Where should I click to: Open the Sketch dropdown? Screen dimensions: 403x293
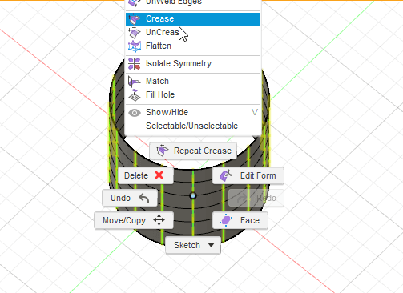click(x=193, y=245)
